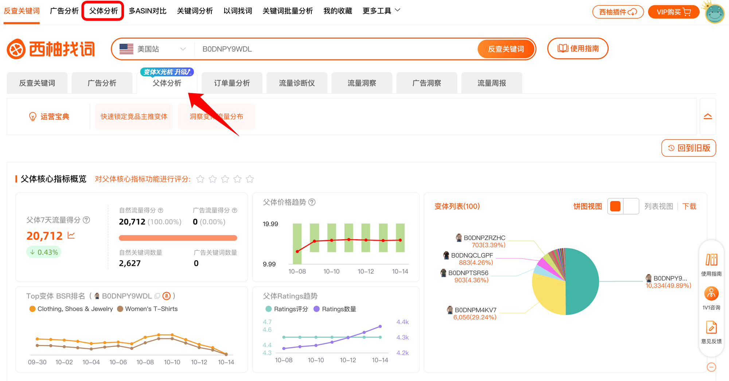Screen dimensions: 729x381
Task: Open the 1V1咨询 sidebar icon
Action: tap(711, 293)
